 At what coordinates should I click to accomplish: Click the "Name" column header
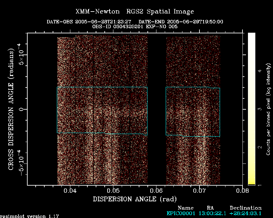(186, 208)
